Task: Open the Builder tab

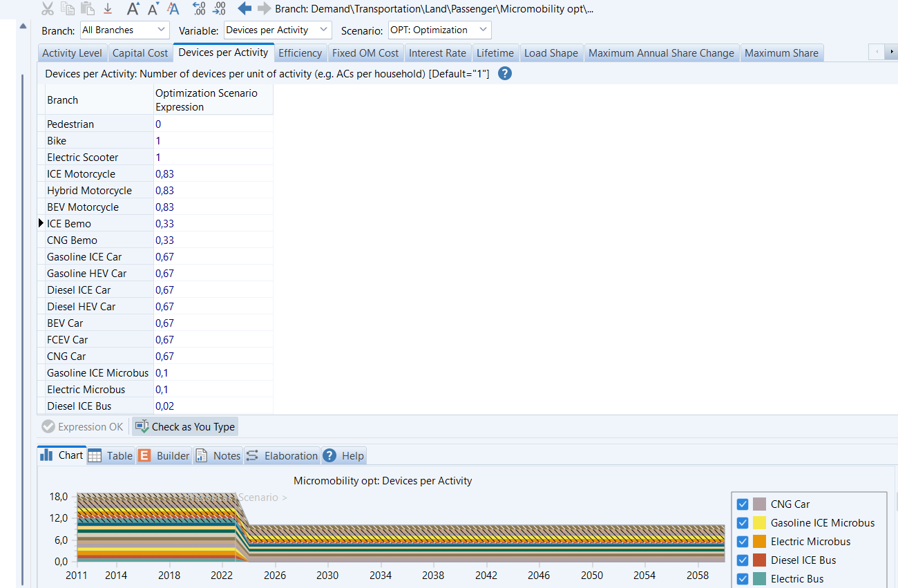Action: click(164, 455)
